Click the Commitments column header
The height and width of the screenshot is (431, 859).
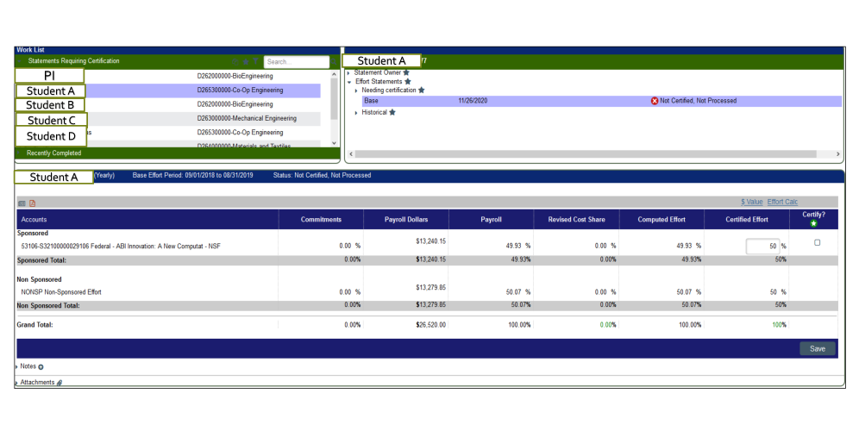coord(321,220)
